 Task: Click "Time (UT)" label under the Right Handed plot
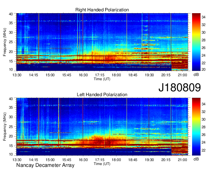(102, 79)
